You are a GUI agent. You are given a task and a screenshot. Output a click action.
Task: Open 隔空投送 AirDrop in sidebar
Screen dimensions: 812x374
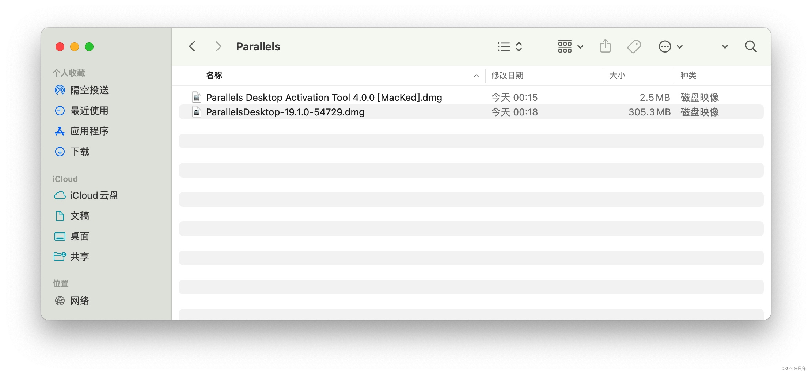82,90
